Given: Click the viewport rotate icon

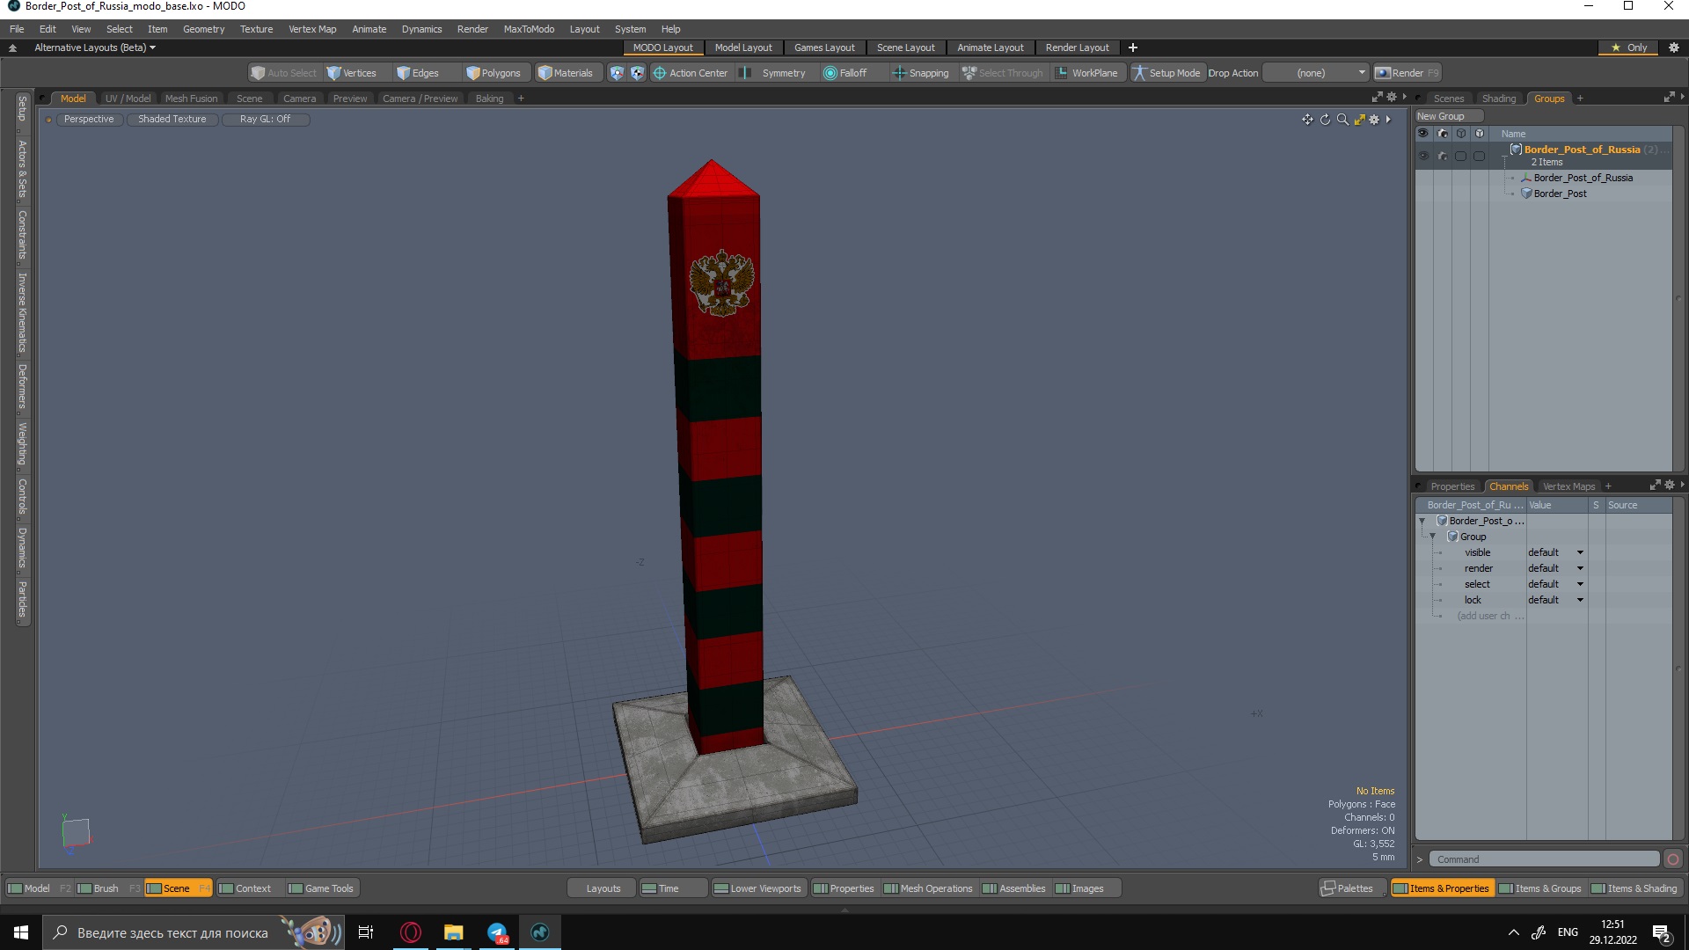Looking at the screenshot, I should pyautogui.click(x=1325, y=120).
